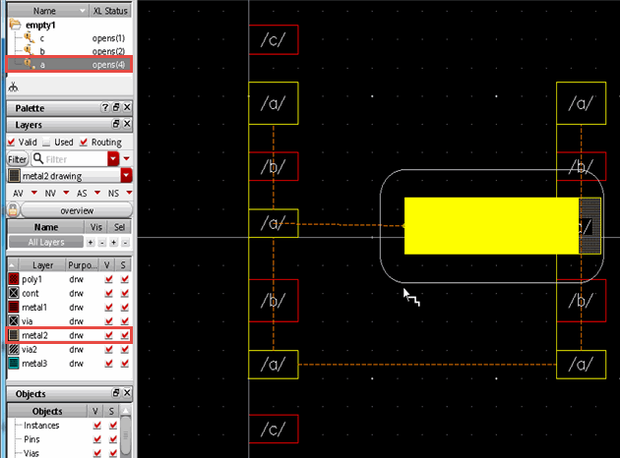Open the metal2 drawing layer dropdown
The image size is (620, 458).
(x=127, y=175)
